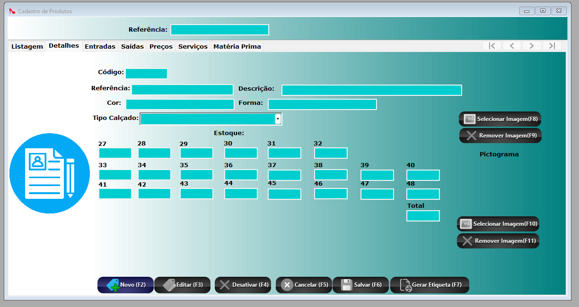The height and width of the screenshot is (307, 579).
Task: Click the red shoe app icon in title bar
Action: (12, 11)
